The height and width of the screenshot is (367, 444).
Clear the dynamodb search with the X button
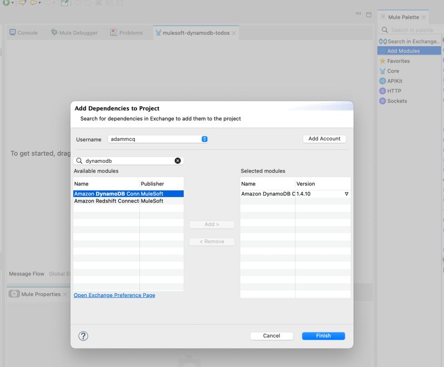[178, 160]
